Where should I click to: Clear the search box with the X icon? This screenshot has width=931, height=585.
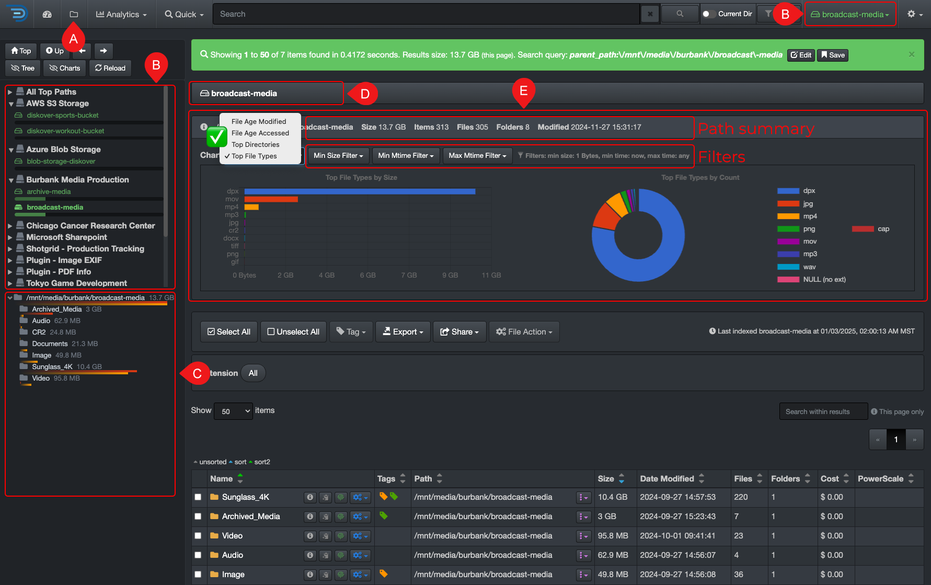pyautogui.click(x=650, y=14)
